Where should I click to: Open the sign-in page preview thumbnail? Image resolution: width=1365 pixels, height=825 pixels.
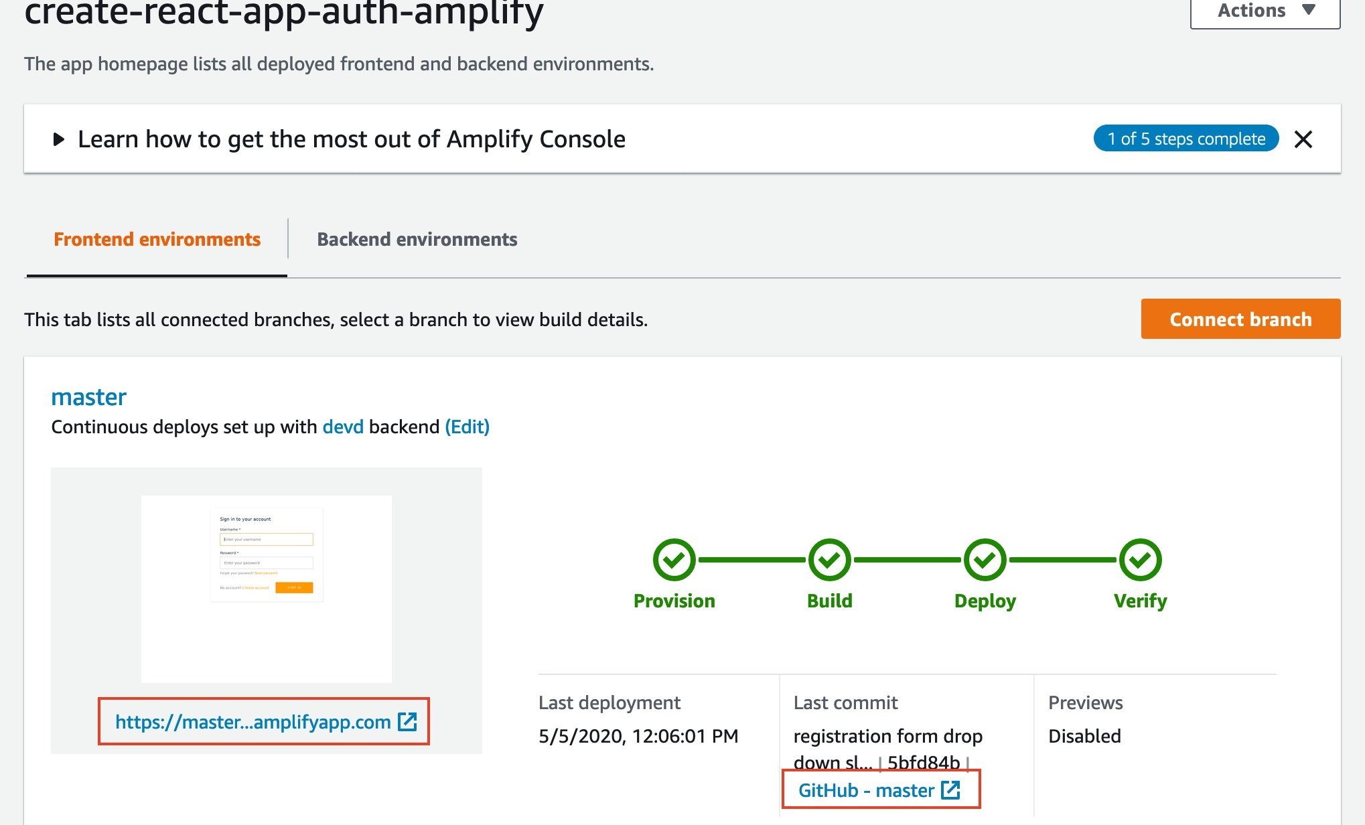pyautogui.click(x=267, y=589)
